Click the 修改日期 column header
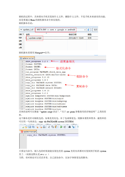The height and width of the screenshot is (177, 125). tap(73, 35)
